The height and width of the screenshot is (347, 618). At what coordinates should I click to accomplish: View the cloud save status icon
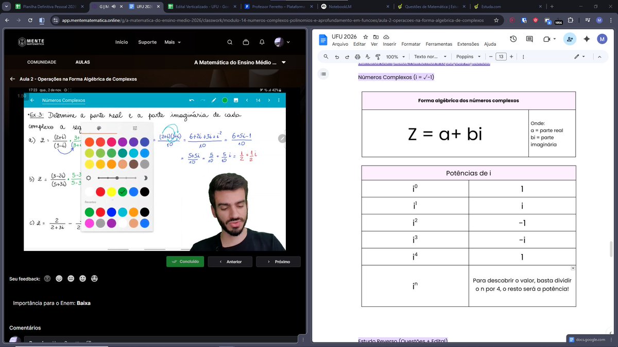point(386,37)
